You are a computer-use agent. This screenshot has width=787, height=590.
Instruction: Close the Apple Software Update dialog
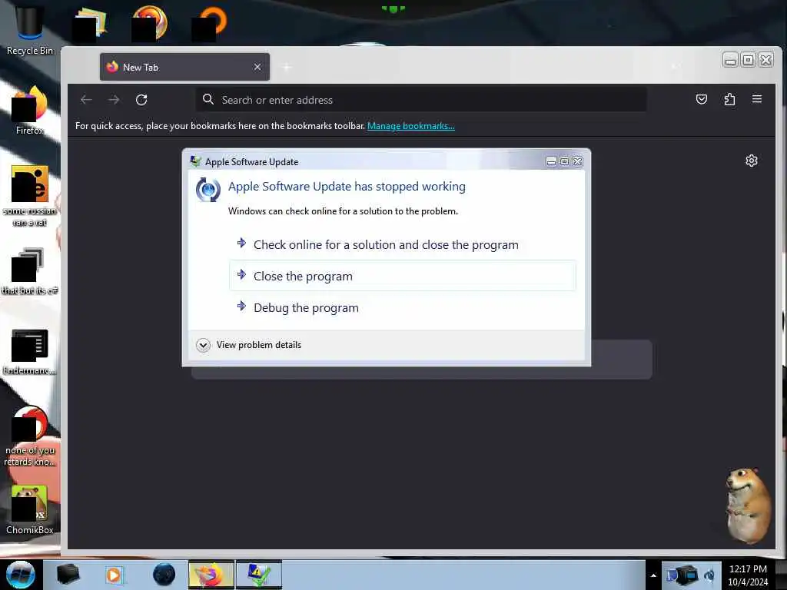pos(578,161)
